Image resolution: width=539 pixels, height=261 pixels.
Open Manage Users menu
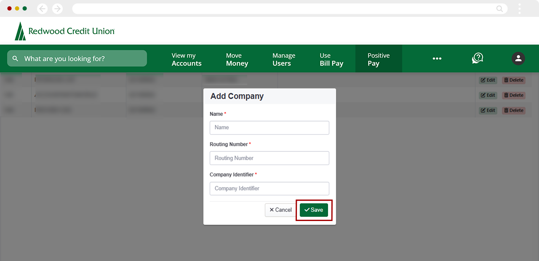click(284, 59)
